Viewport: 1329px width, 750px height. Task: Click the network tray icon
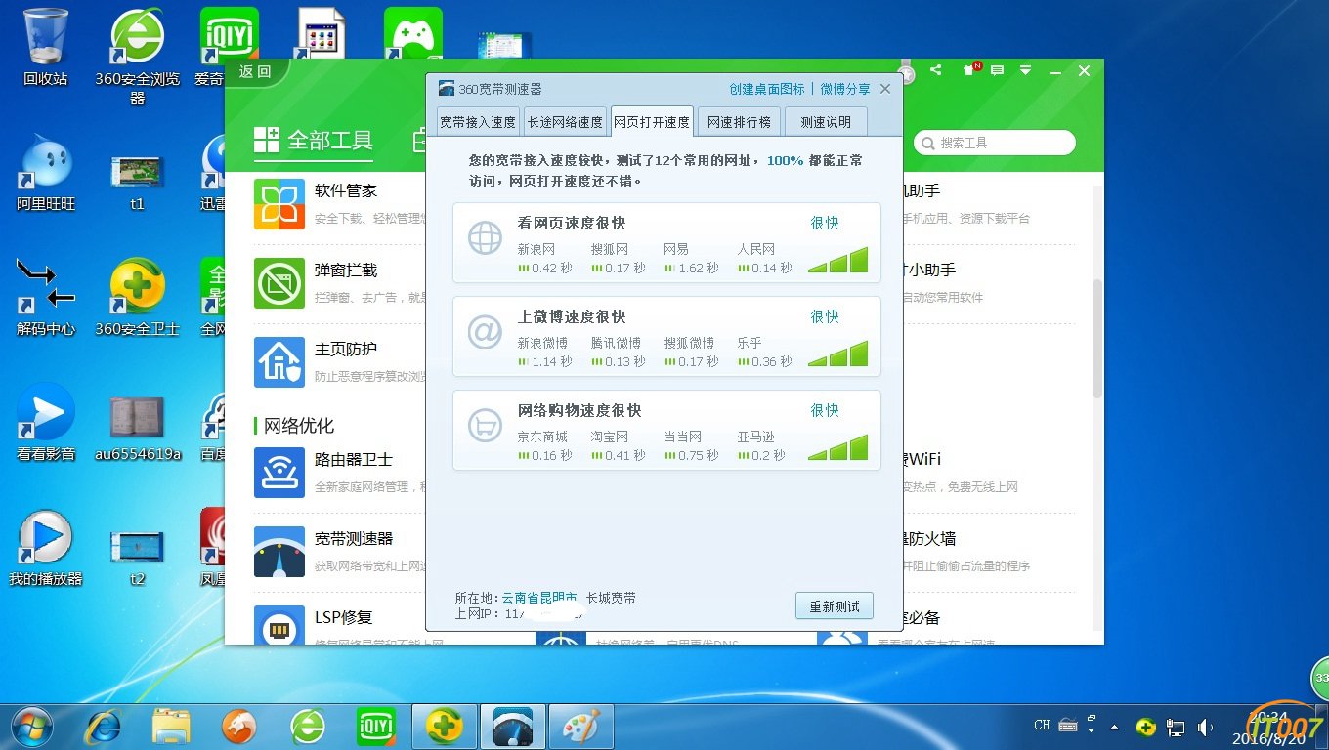click(1176, 728)
